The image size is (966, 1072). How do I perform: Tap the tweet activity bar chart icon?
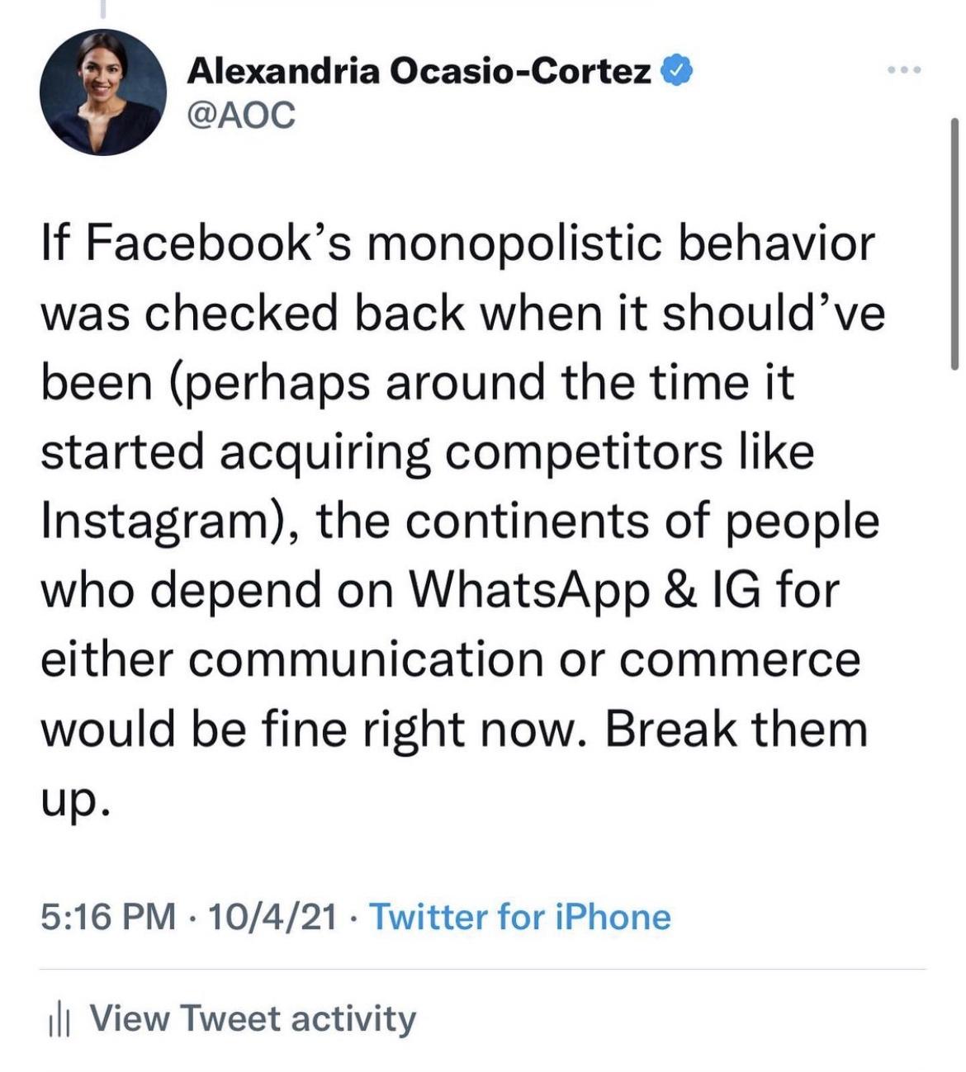[x=56, y=1020]
